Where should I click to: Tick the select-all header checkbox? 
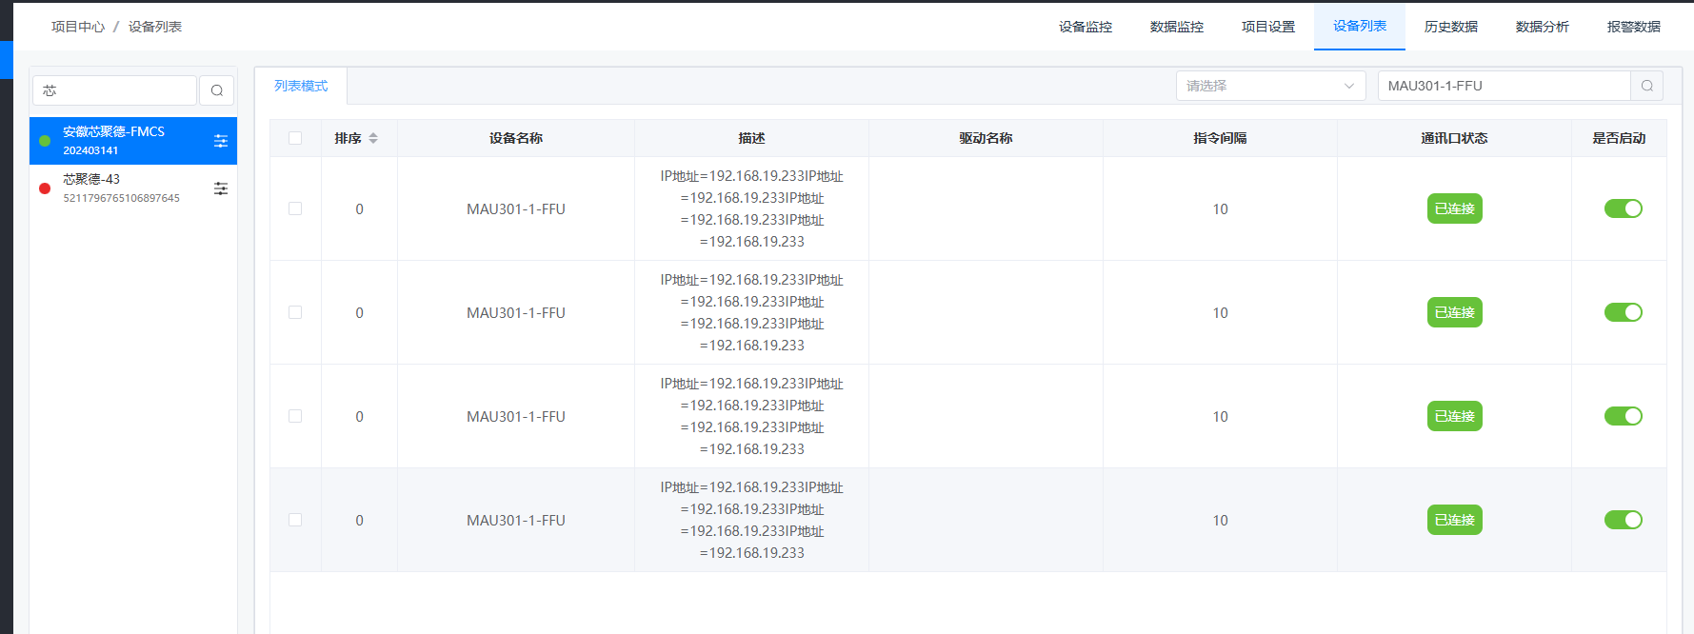tap(295, 138)
